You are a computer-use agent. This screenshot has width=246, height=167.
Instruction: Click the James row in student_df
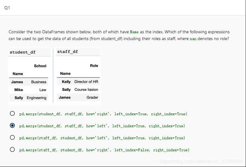[x=29, y=82]
